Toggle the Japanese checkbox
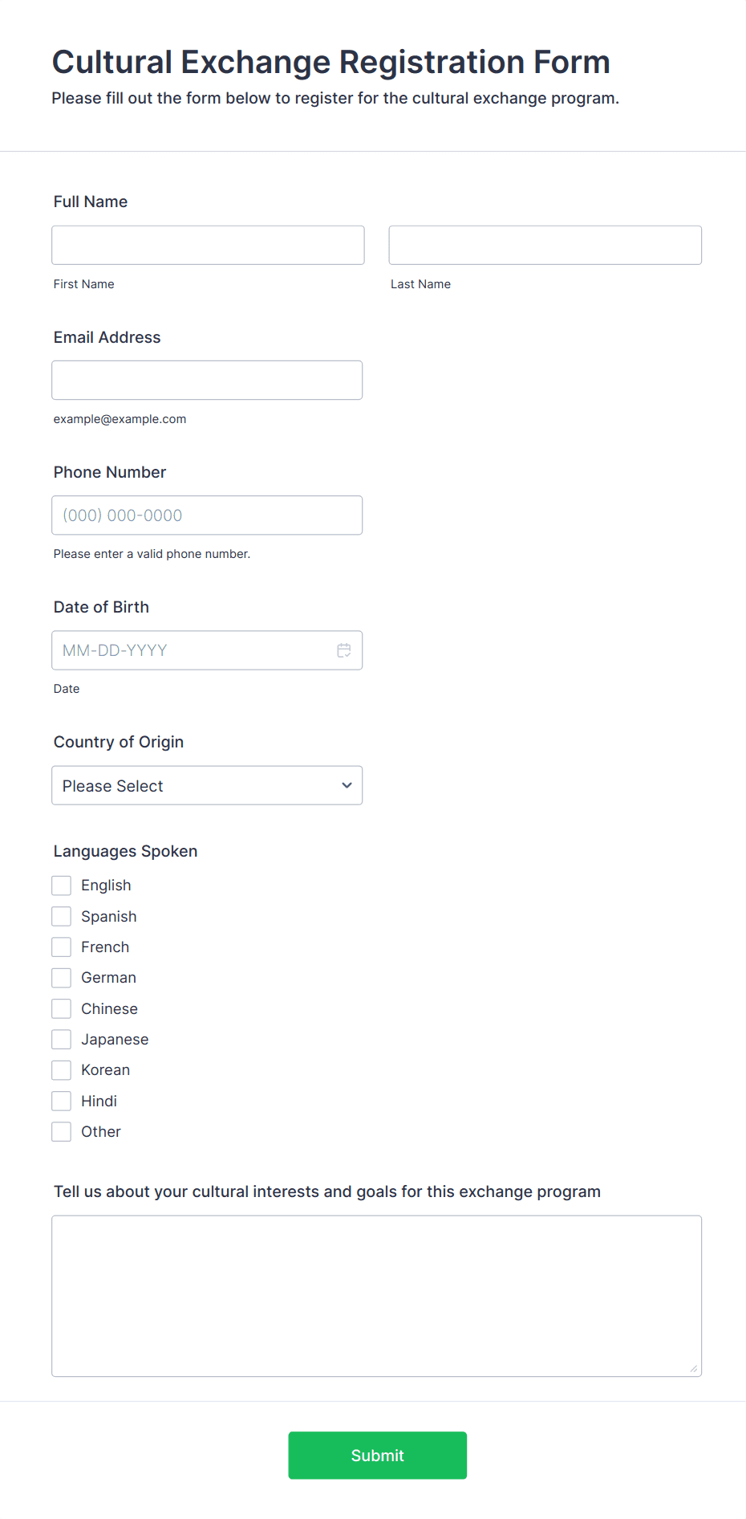 [62, 1040]
